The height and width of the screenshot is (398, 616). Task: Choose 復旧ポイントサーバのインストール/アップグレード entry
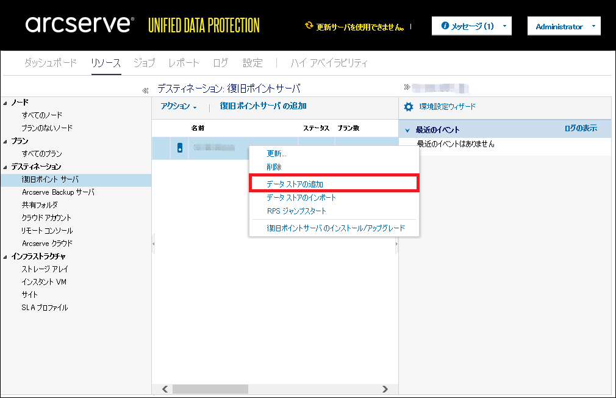point(336,228)
